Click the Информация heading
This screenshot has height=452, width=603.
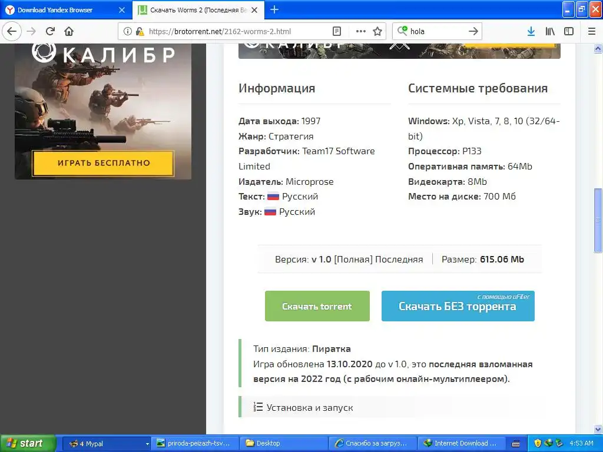[x=277, y=88]
